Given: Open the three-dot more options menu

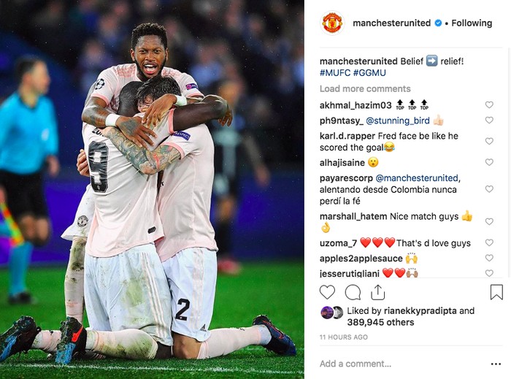Looking at the screenshot, I should tap(496, 364).
